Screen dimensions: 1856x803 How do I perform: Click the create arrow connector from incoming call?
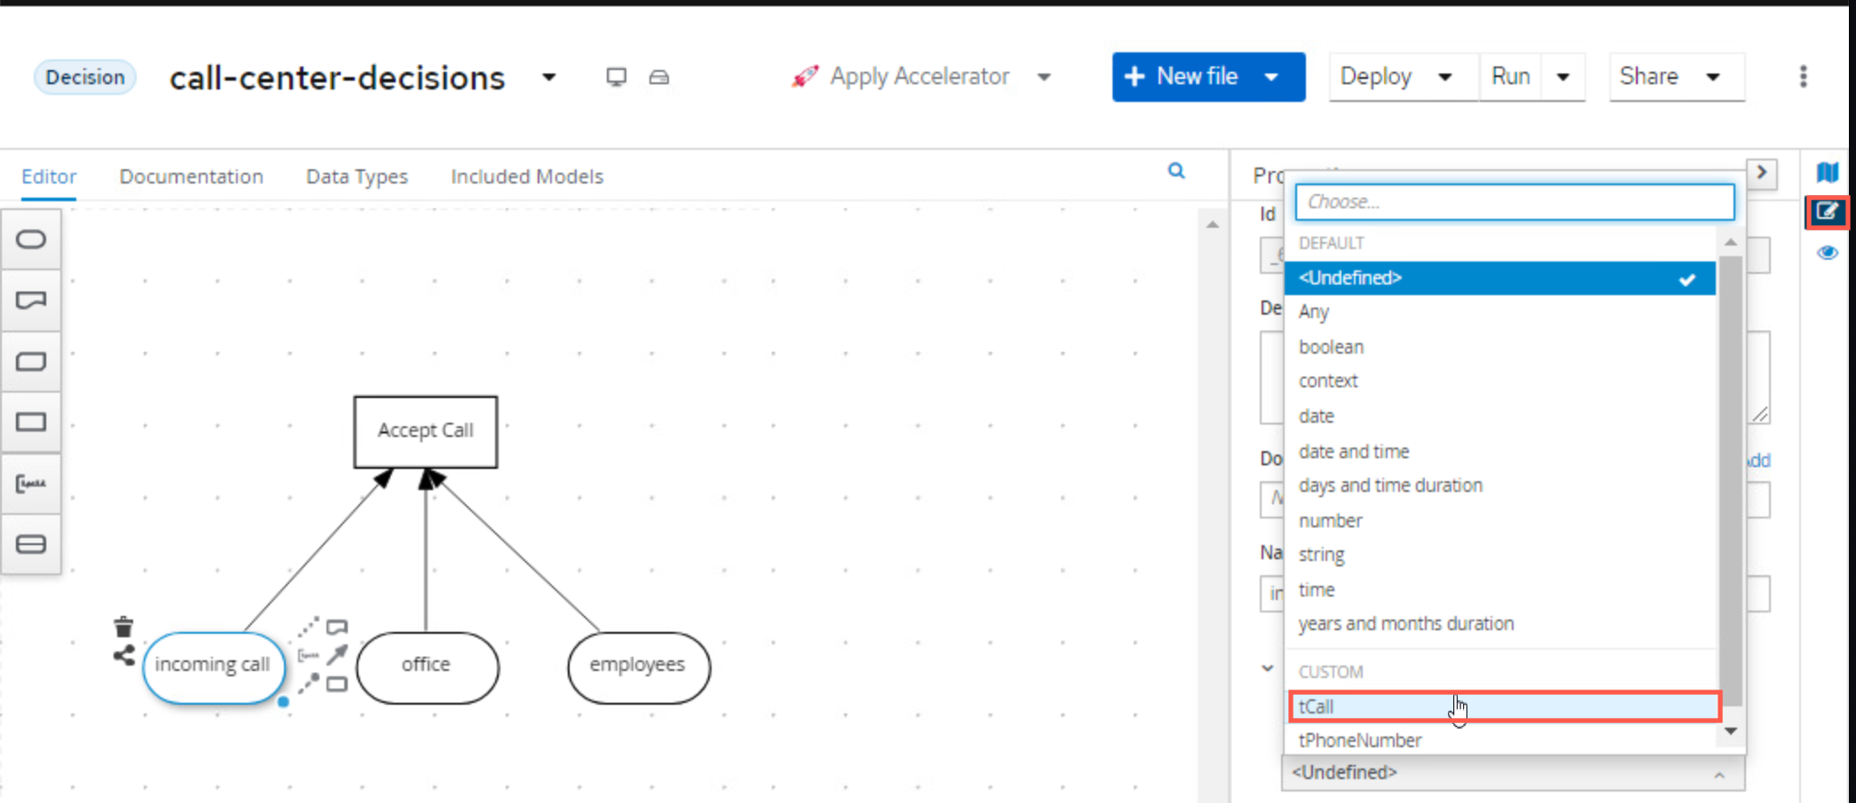coord(336,655)
